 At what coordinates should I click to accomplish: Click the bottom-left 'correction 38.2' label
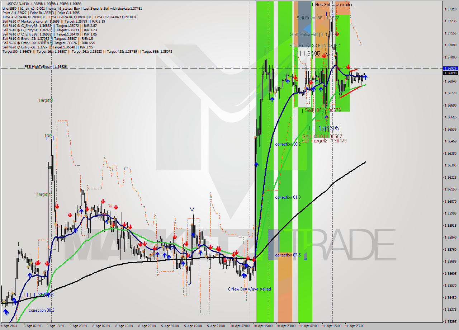[x=42, y=310]
